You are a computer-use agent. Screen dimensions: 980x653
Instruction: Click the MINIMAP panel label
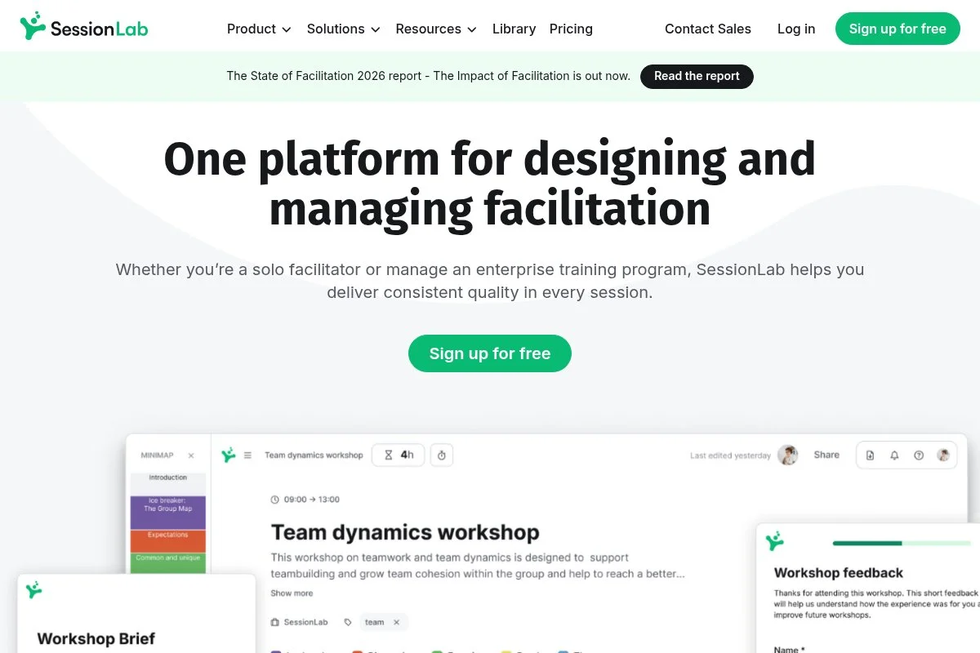click(x=157, y=455)
